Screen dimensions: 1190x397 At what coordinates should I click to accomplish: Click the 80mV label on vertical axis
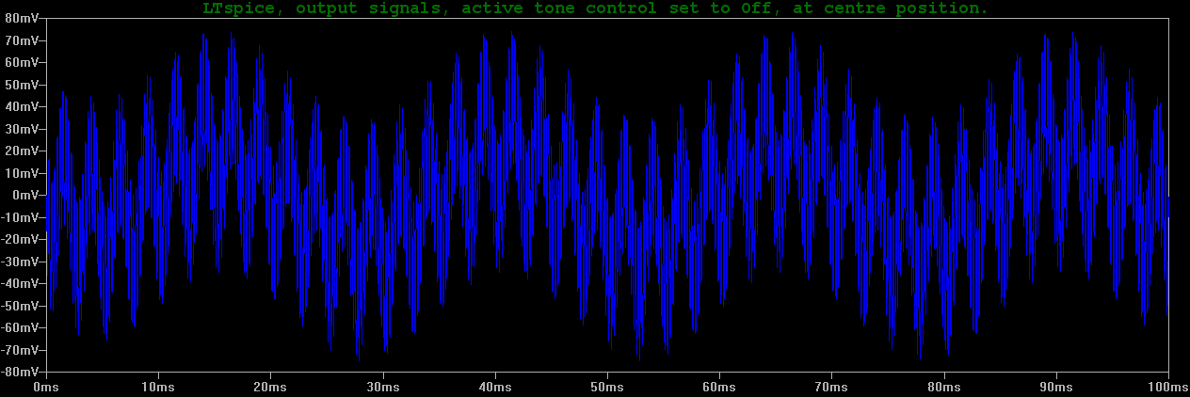(x=21, y=19)
